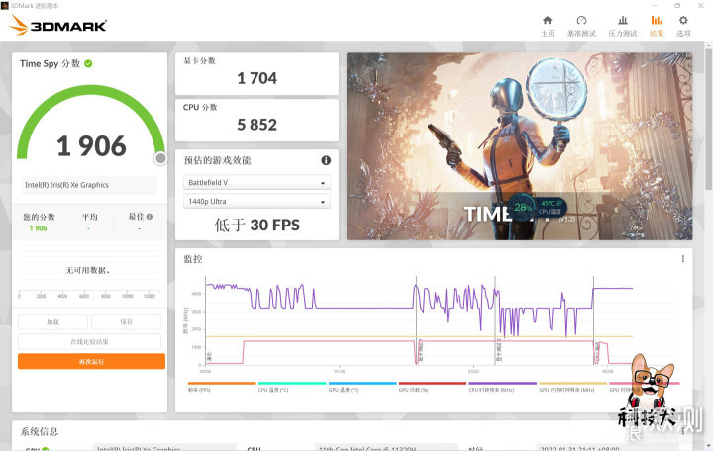
Task: Open the 压力测试 stress test tab
Action: pos(623,26)
